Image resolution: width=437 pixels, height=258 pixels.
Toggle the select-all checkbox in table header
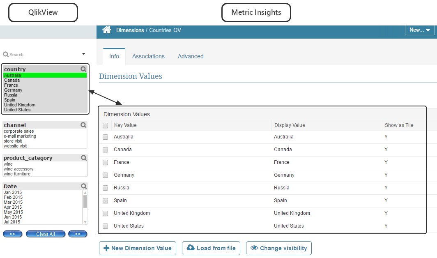pyautogui.click(x=106, y=125)
